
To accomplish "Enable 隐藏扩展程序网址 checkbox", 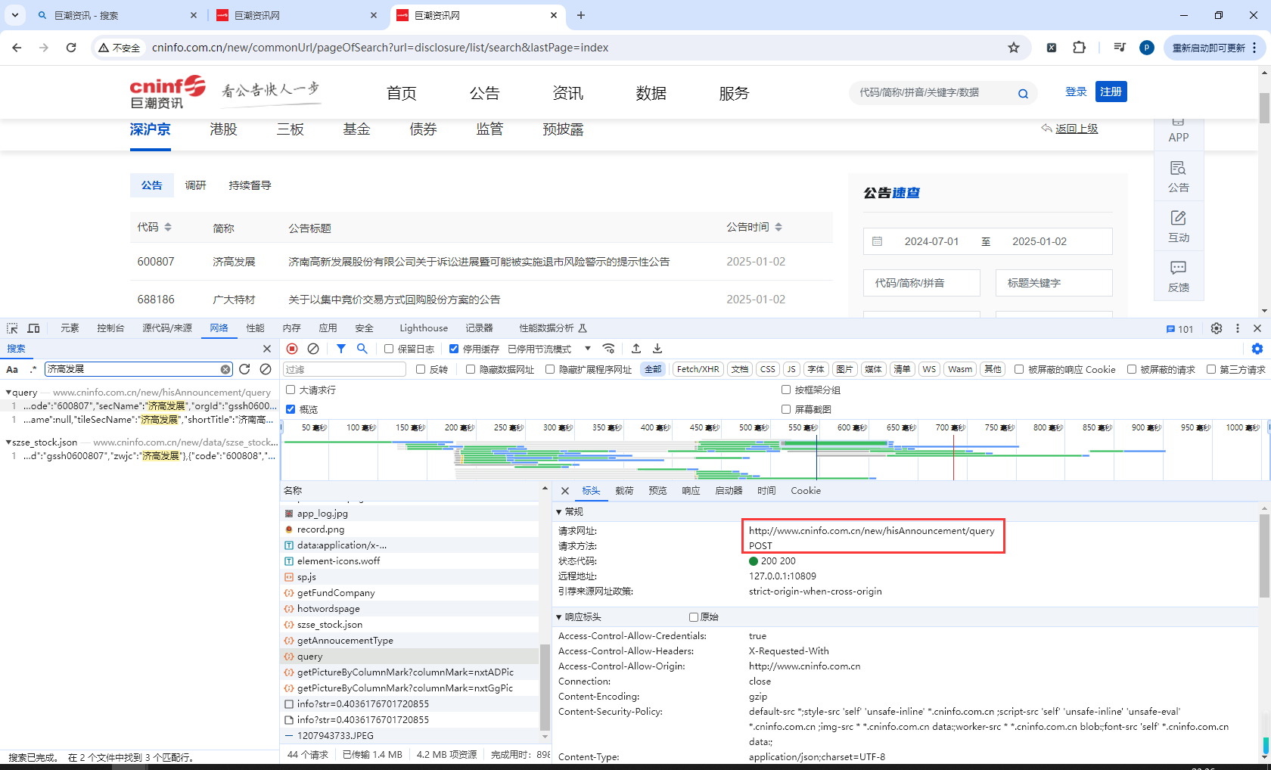I will tap(550, 369).
